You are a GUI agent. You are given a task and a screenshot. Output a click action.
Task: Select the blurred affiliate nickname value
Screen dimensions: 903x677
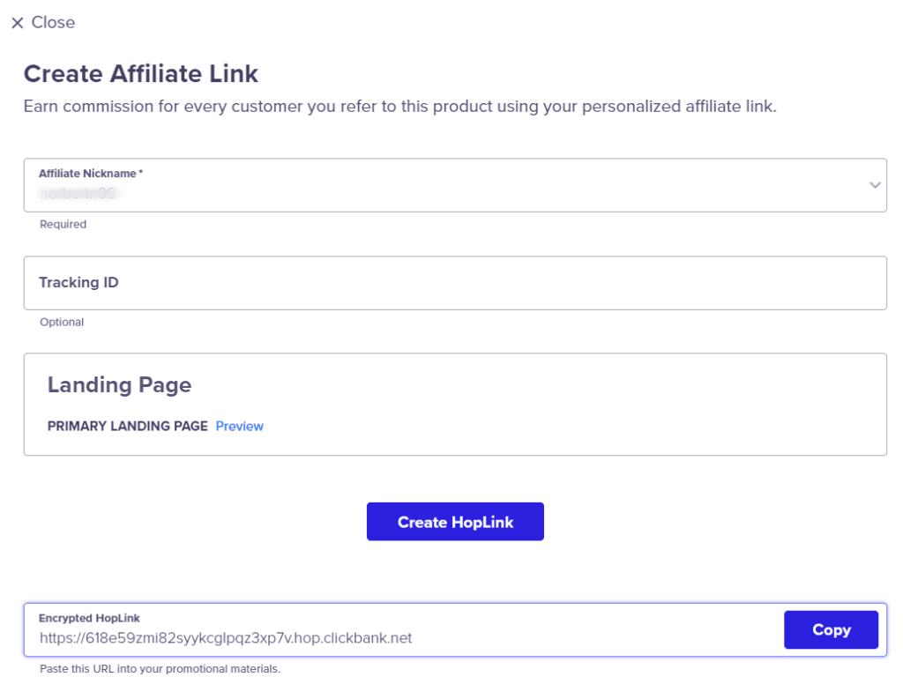click(78, 191)
